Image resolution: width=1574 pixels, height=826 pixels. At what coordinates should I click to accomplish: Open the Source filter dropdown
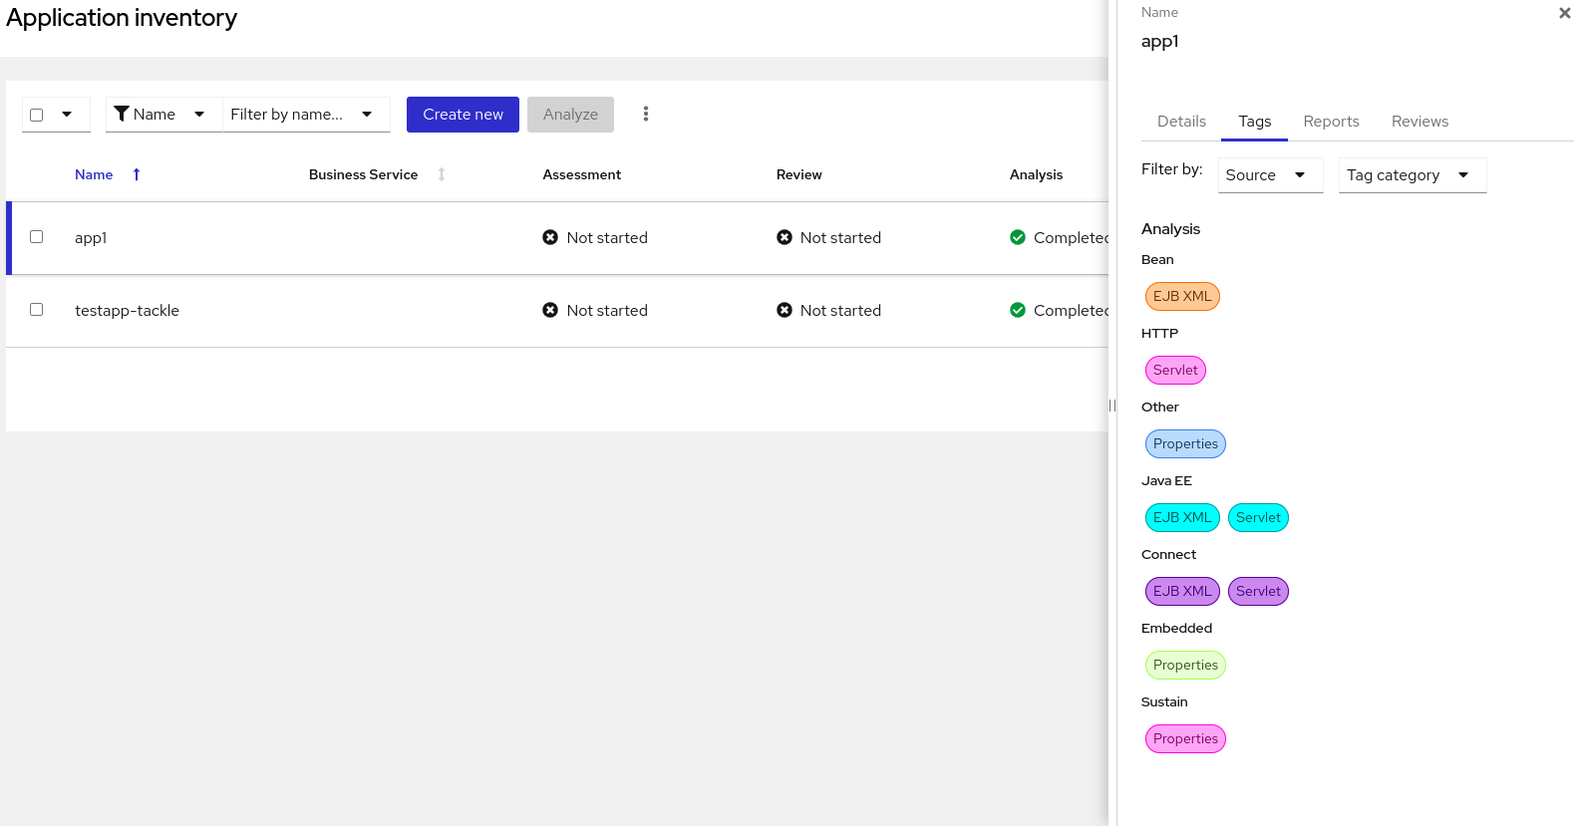[1270, 175]
